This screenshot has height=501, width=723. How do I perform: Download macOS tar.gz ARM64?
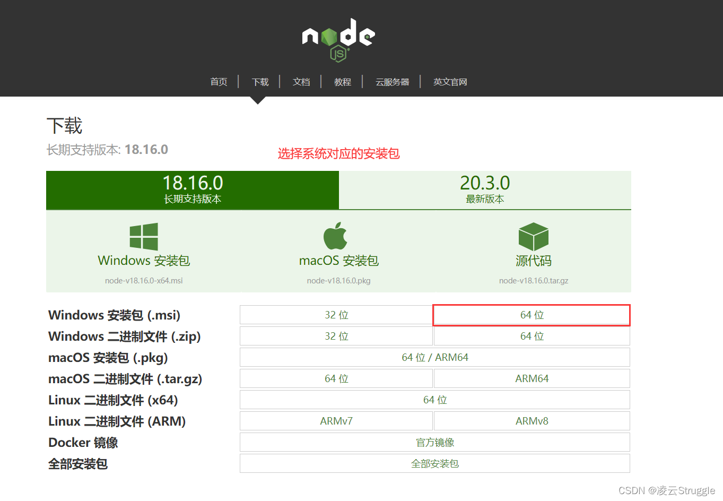tap(532, 378)
